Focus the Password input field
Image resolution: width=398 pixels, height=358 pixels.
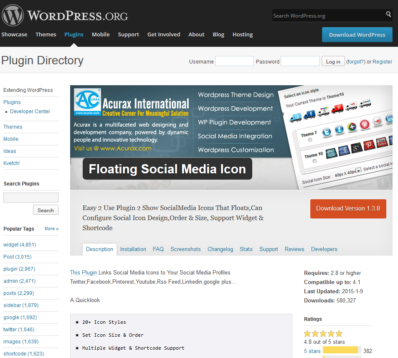pos(300,61)
